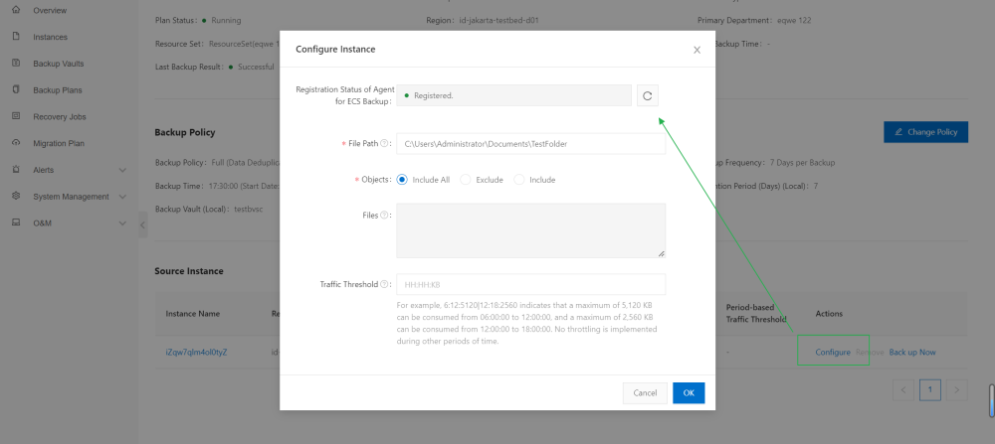Click the Backup Vaults sidebar icon

(x=16, y=64)
